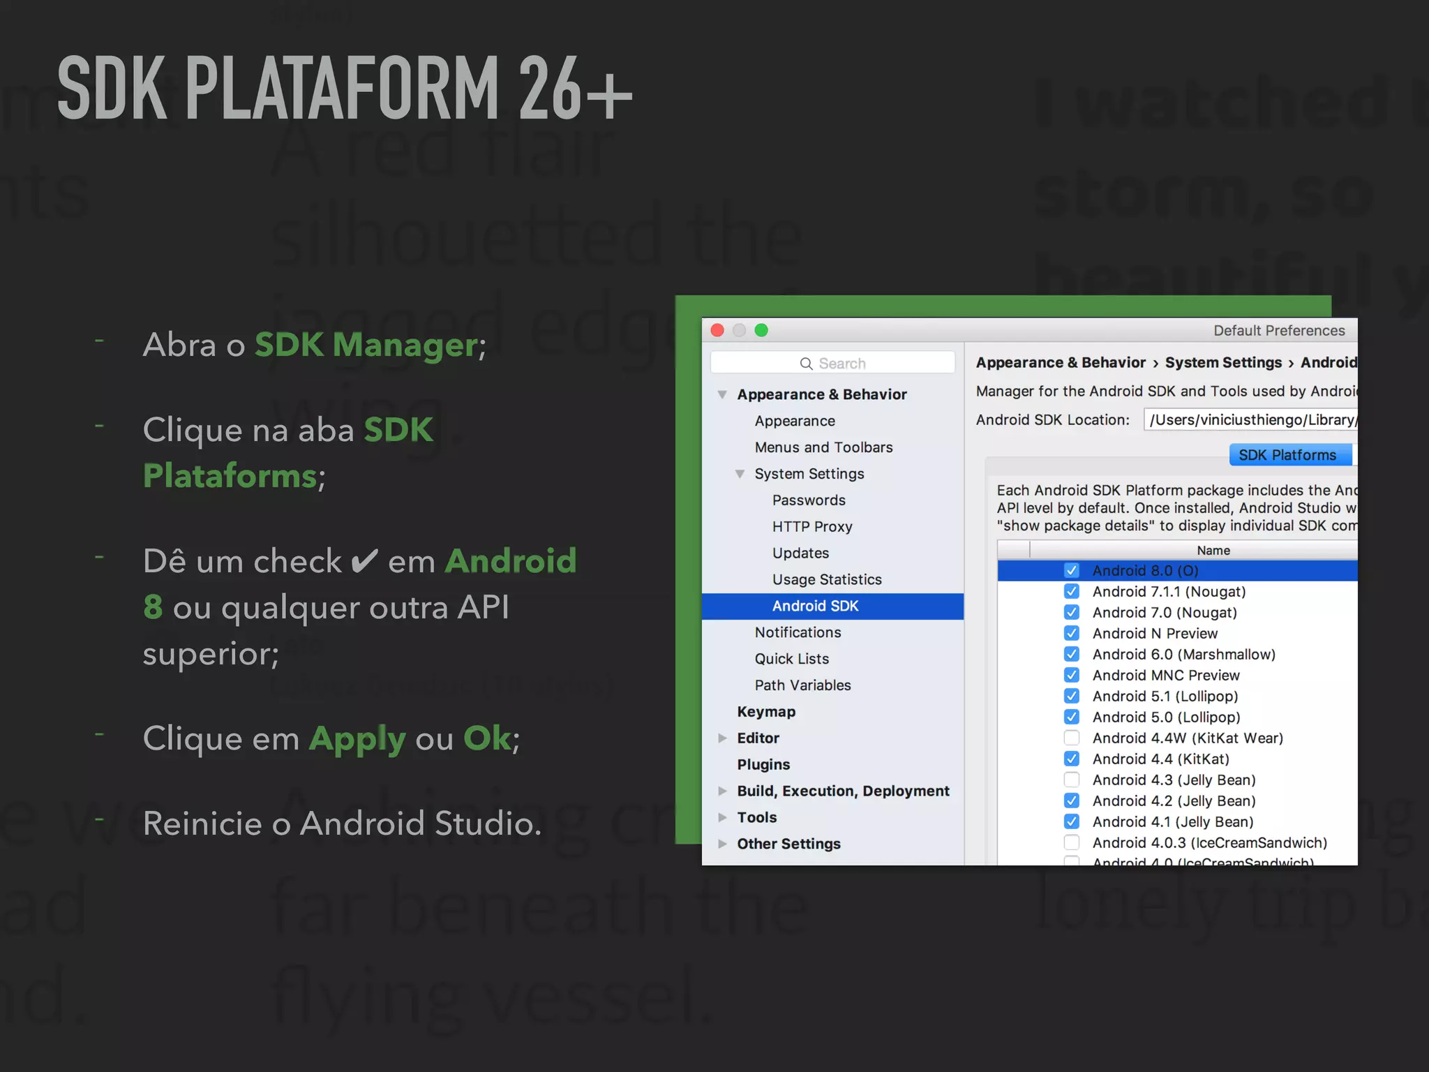Check Android 4.3 (Jelly Bean) checkbox

pyautogui.click(x=1072, y=780)
